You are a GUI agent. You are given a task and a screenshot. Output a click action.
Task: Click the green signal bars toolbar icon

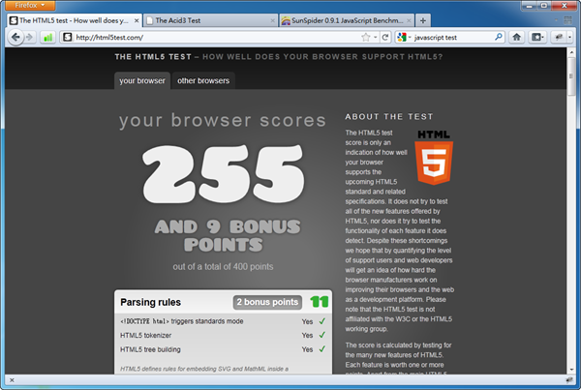click(x=48, y=38)
